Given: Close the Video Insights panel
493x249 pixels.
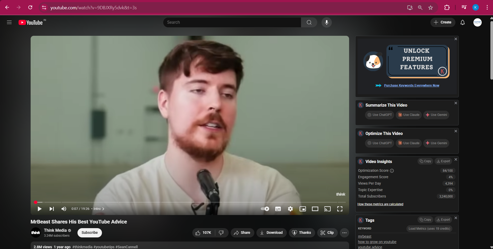Looking at the screenshot, I should pos(456,159).
